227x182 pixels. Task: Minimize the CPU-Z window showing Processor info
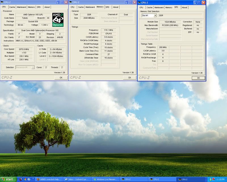58,2
